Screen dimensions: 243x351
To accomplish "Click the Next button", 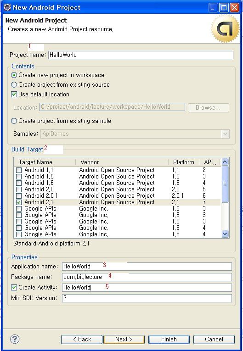I will (124, 340).
